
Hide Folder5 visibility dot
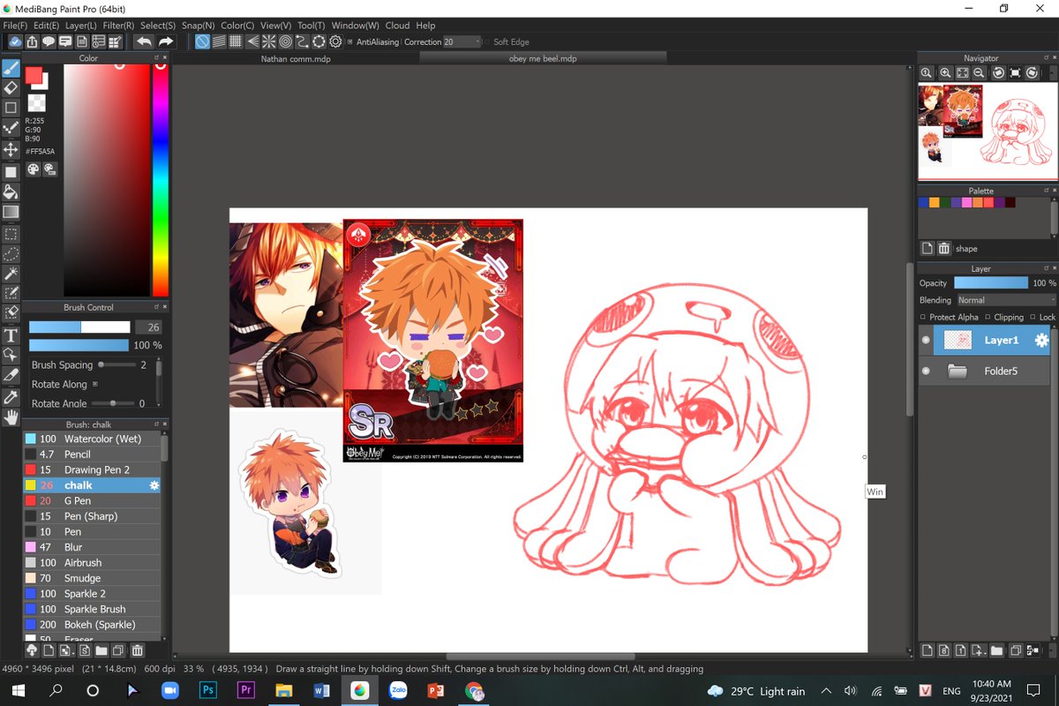[x=926, y=372]
